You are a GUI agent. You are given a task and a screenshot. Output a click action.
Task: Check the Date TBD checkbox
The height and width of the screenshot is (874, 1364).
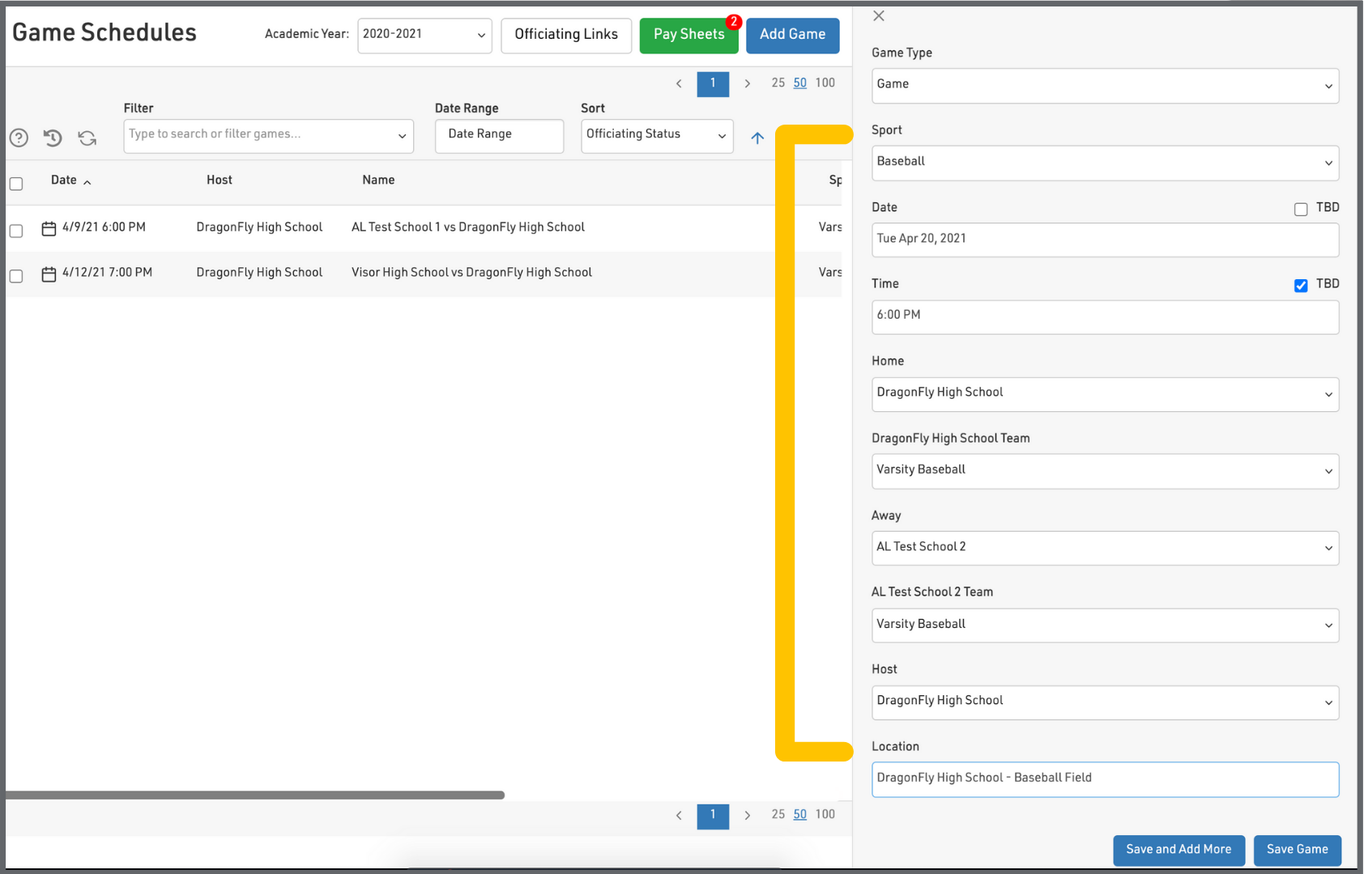pyautogui.click(x=1301, y=210)
